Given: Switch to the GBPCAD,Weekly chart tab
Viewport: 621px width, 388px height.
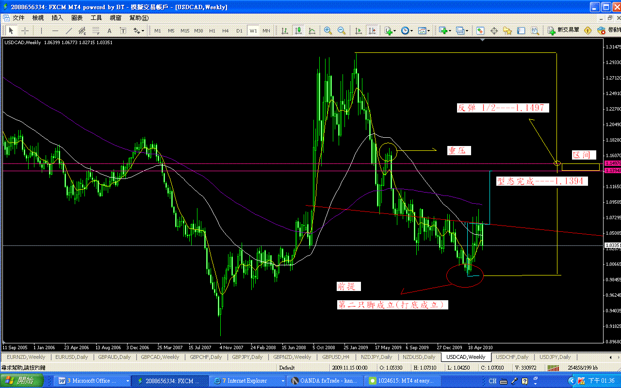Looking at the screenshot, I should (x=159, y=357).
